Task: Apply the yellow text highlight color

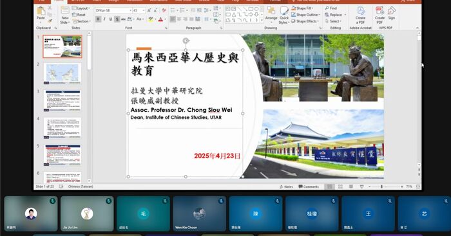Action: (150, 19)
